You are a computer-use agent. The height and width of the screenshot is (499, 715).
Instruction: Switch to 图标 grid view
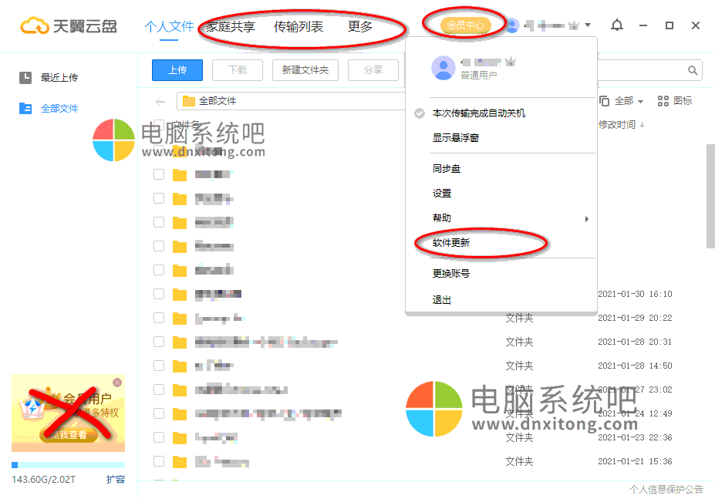(674, 101)
